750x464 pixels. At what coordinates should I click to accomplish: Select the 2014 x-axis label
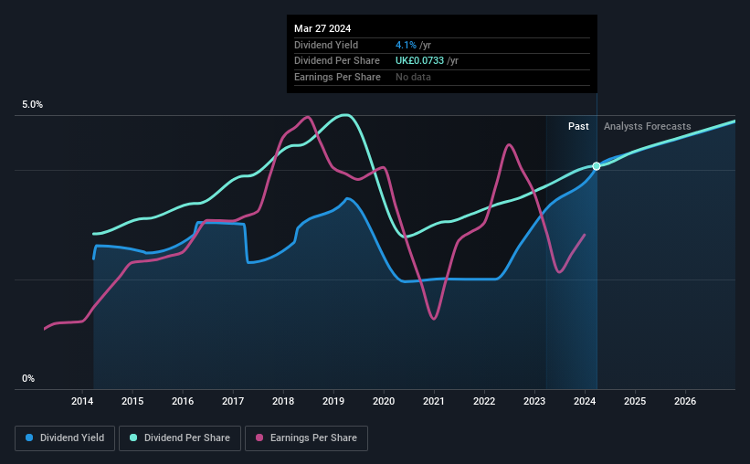(82, 401)
